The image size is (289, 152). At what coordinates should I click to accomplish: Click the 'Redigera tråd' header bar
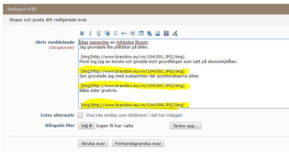click(x=144, y=9)
